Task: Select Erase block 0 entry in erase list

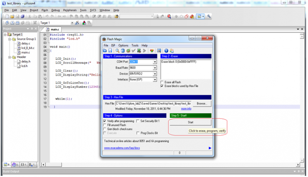Action: 179,62
